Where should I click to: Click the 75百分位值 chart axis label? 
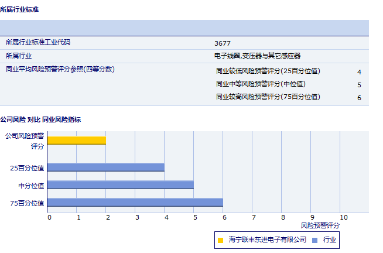[27, 203]
